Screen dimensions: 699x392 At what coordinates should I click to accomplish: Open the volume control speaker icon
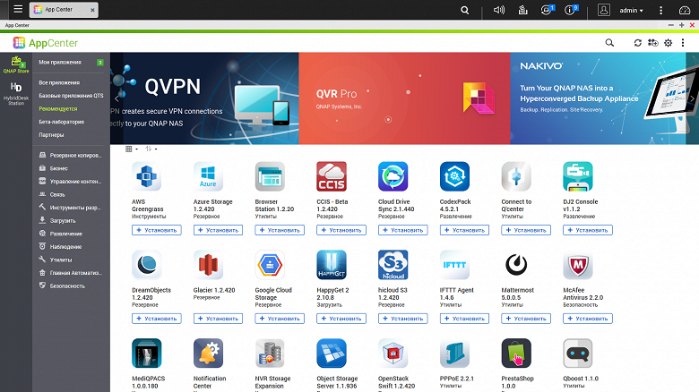pyautogui.click(x=499, y=10)
